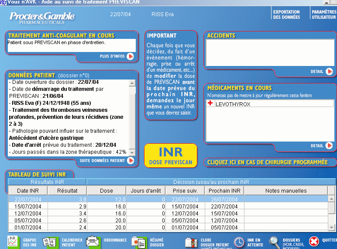Open the INR en attente clock icon
The height and width of the screenshot is (249, 337).
coord(239,242)
